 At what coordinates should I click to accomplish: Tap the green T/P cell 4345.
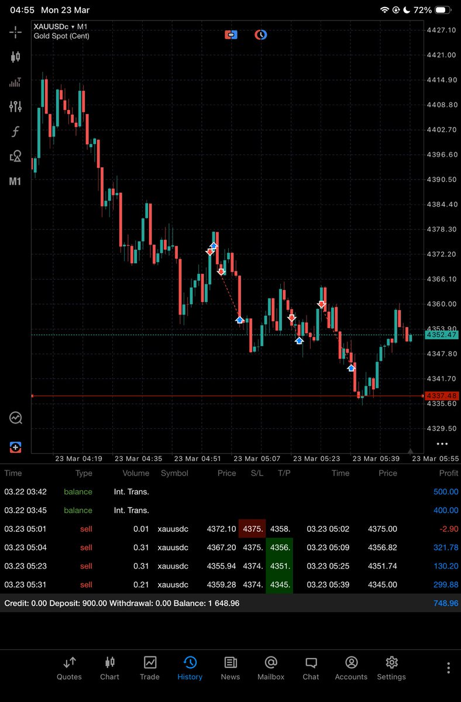coord(279,585)
